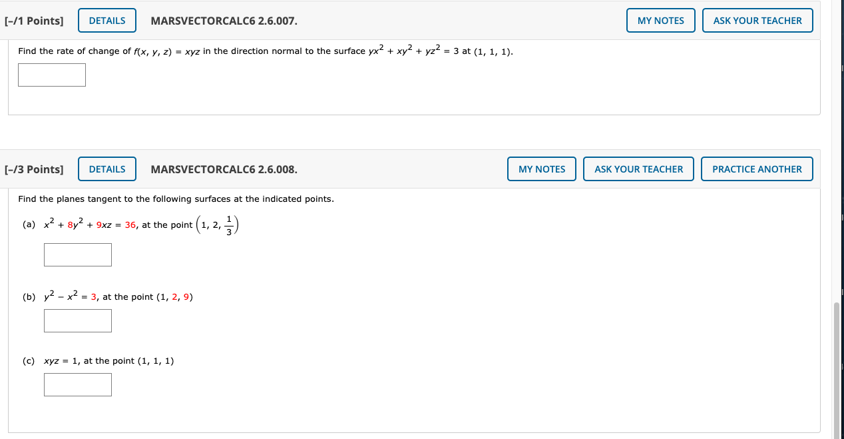This screenshot has height=439, width=844.
Task: Open MY NOTES for question 2.6.008
Action: (542, 169)
